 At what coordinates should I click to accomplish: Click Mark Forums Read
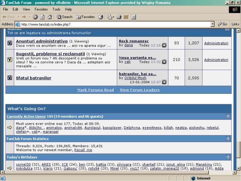pos(95,90)
